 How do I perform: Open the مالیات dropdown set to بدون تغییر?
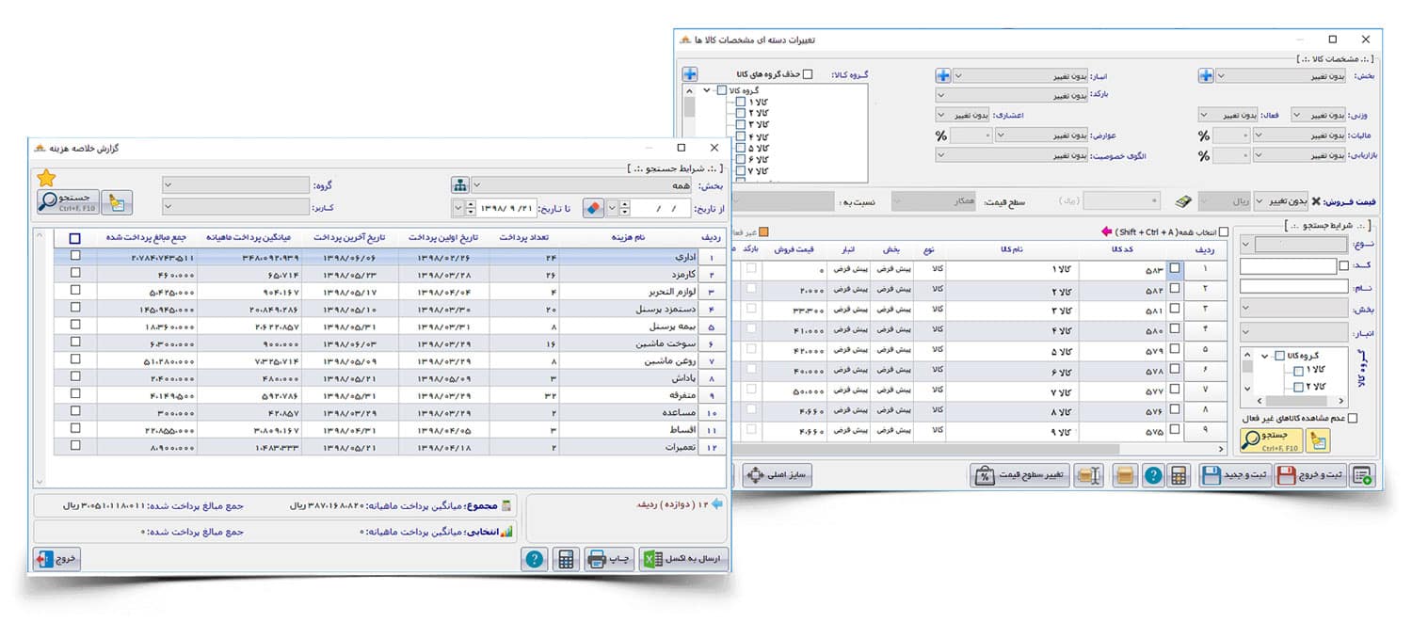point(1300,136)
